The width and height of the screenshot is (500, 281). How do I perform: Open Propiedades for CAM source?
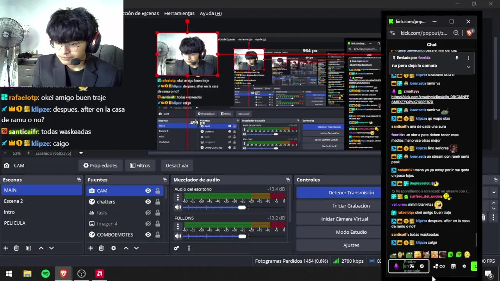tap(100, 165)
